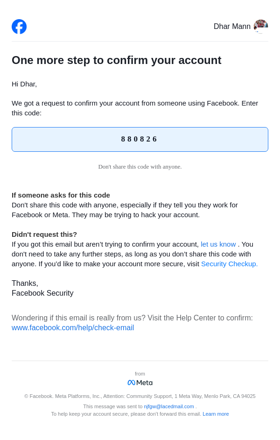
Task: Click "This message was sent to" text
Action: click(x=113, y=406)
